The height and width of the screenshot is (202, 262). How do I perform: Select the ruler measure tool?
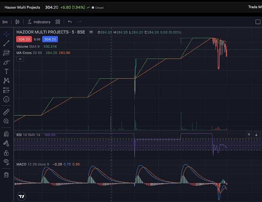(x=6, y=112)
